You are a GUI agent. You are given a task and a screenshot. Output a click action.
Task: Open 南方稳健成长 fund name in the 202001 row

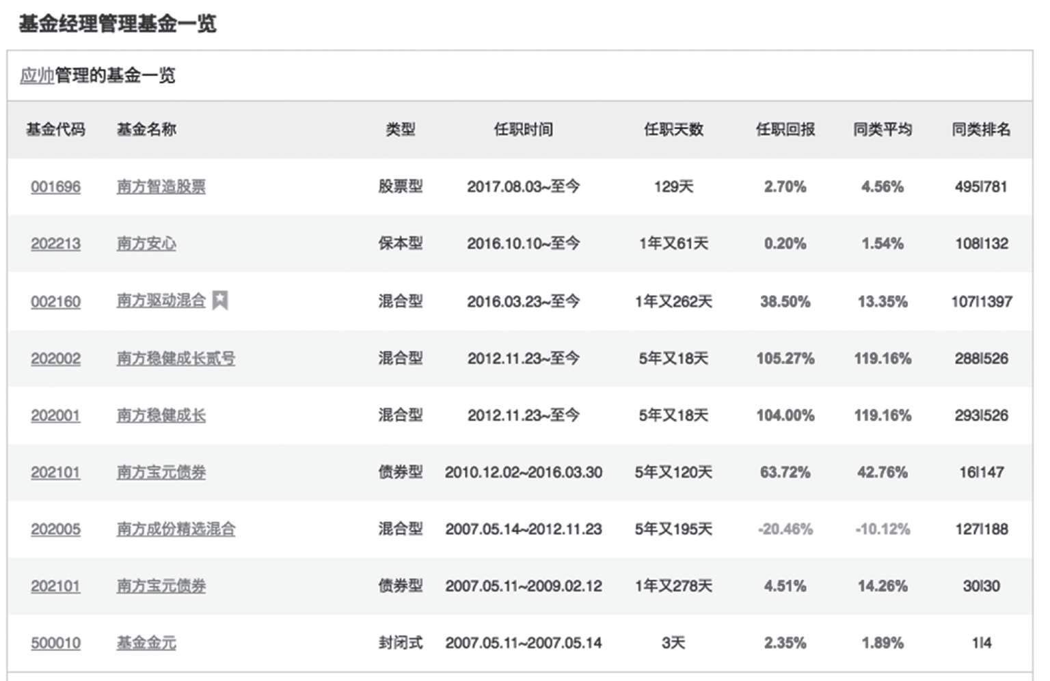pyautogui.click(x=161, y=415)
